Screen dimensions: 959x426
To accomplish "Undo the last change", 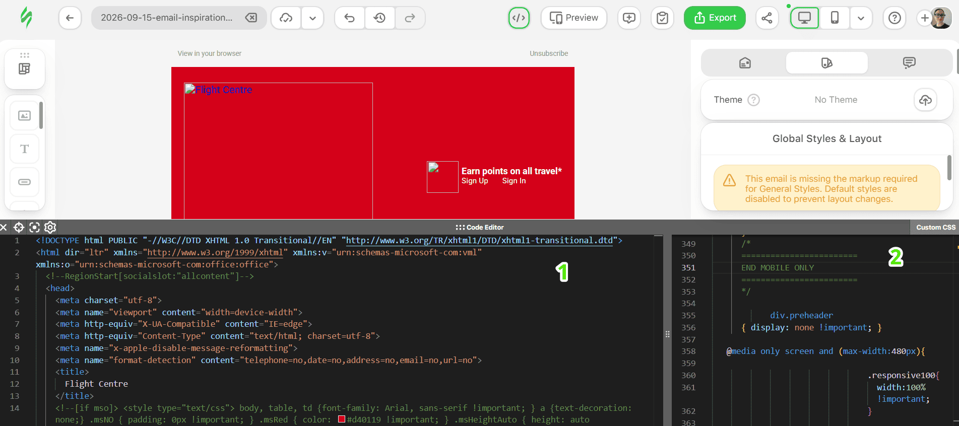I will point(350,18).
